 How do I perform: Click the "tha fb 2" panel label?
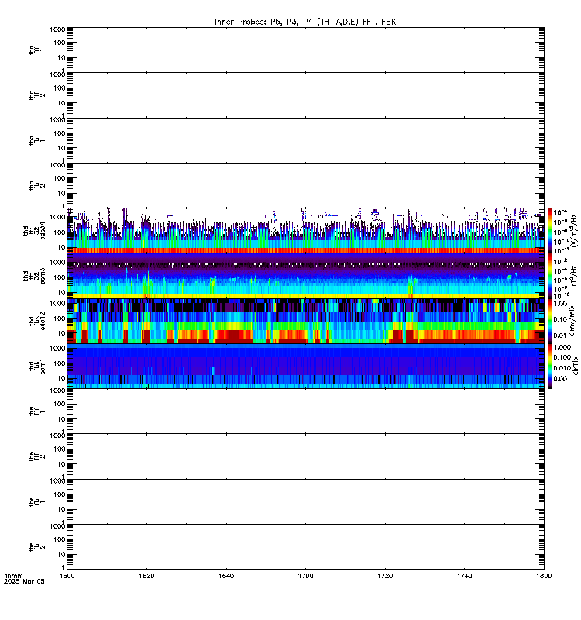click(x=36, y=185)
